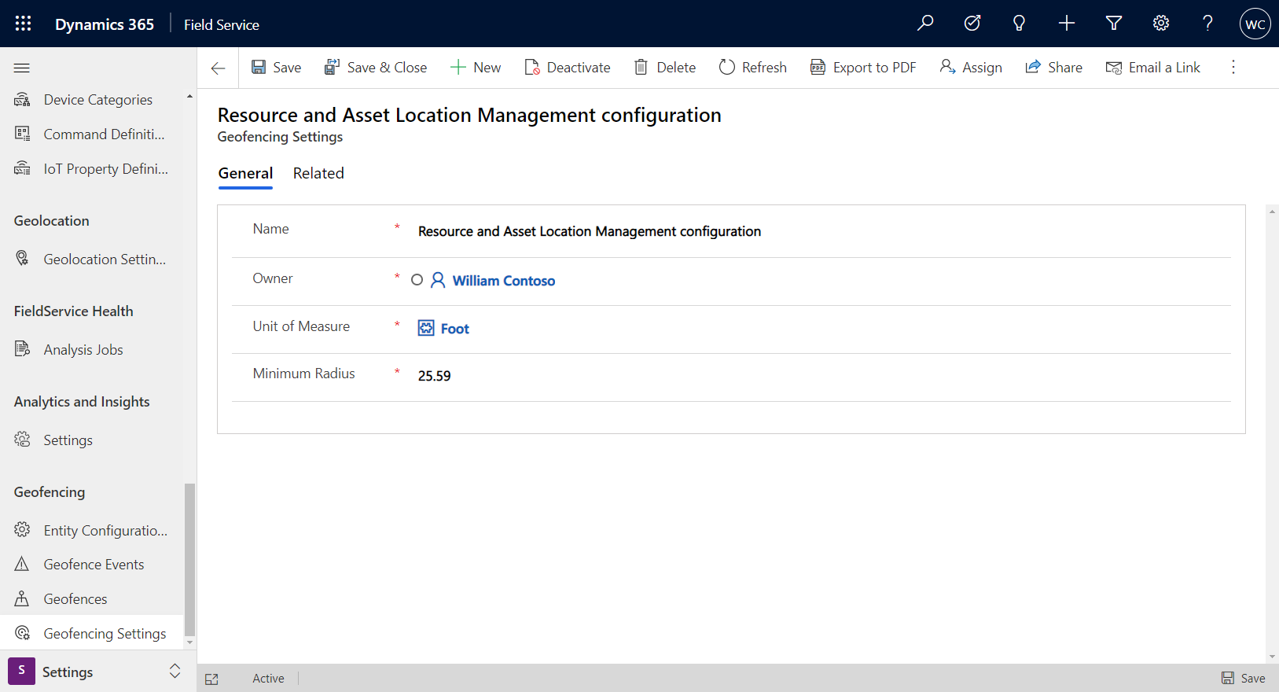This screenshot has width=1279, height=692.
Task: Collapse the site map hamburger menu
Action: (x=22, y=68)
